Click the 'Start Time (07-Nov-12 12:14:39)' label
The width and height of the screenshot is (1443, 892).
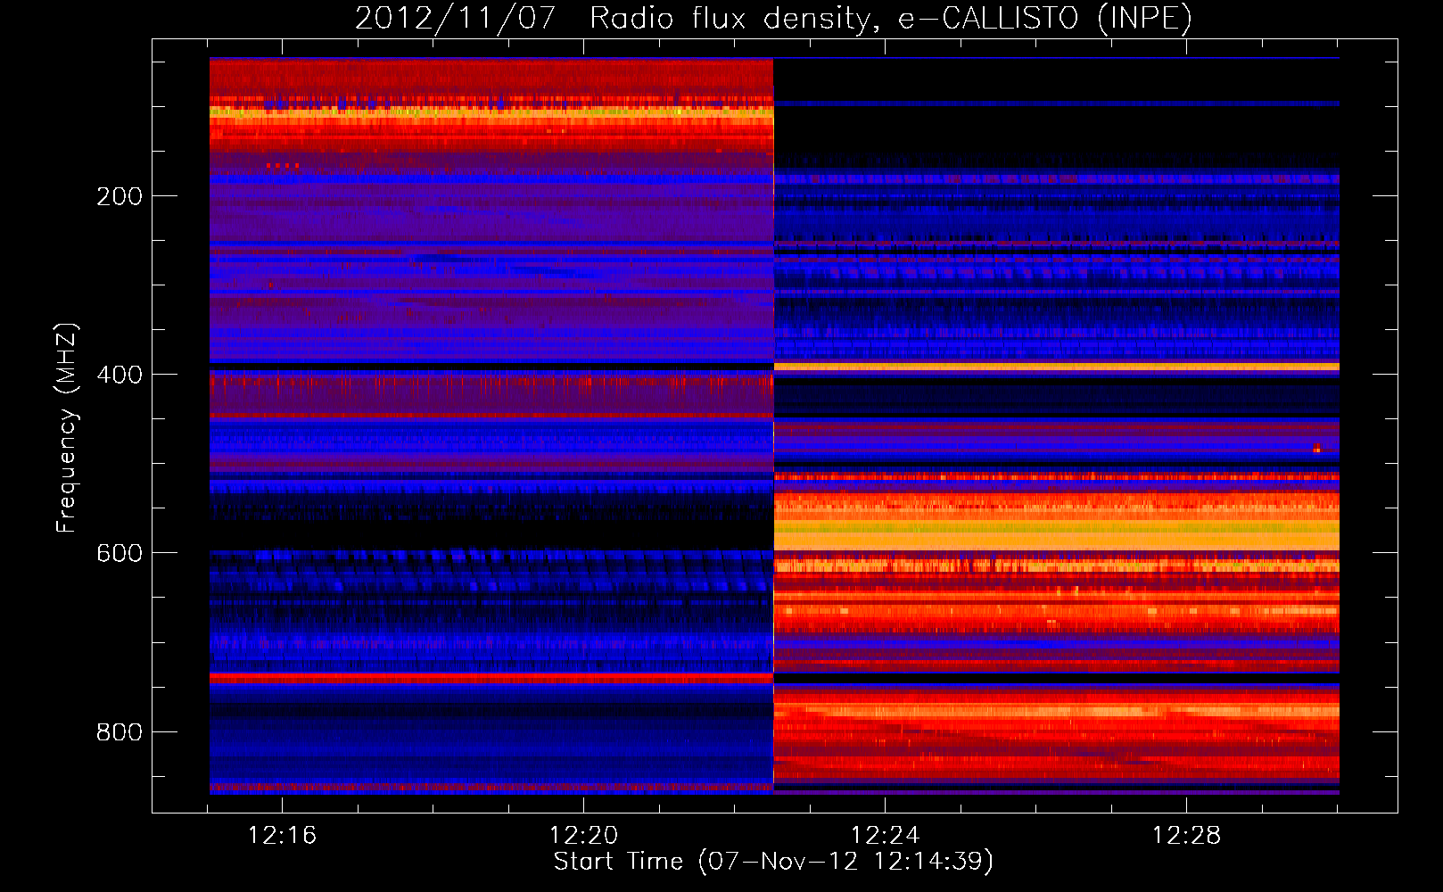(773, 862)
